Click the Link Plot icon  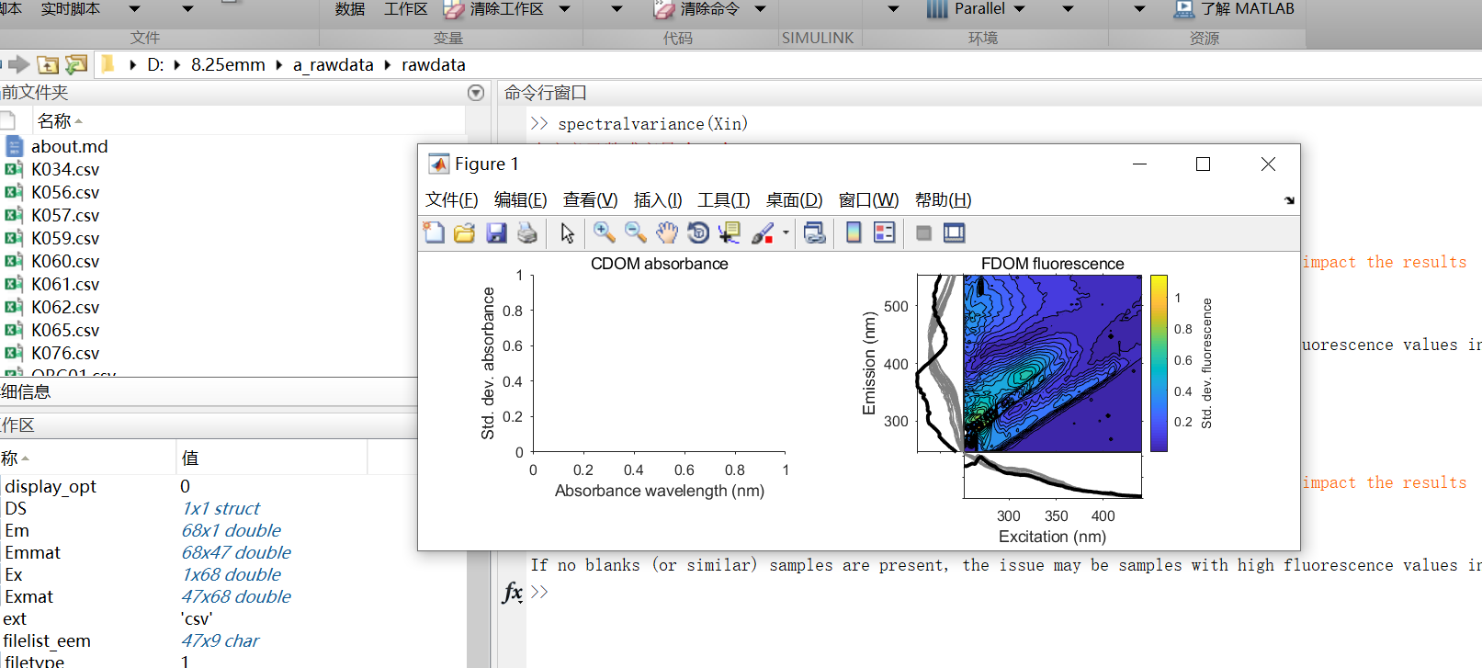coord(814,233)
